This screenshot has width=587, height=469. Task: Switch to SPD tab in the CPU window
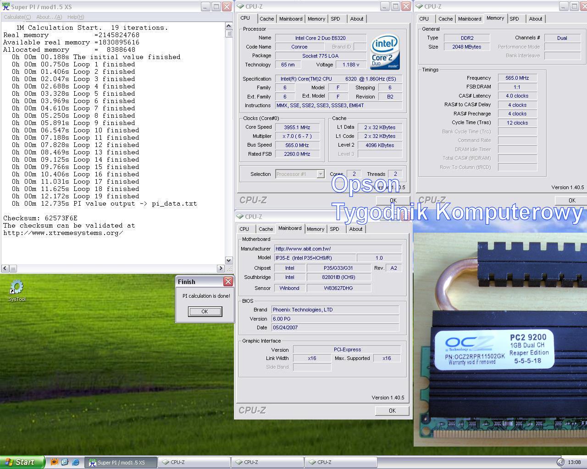[336, 19]
